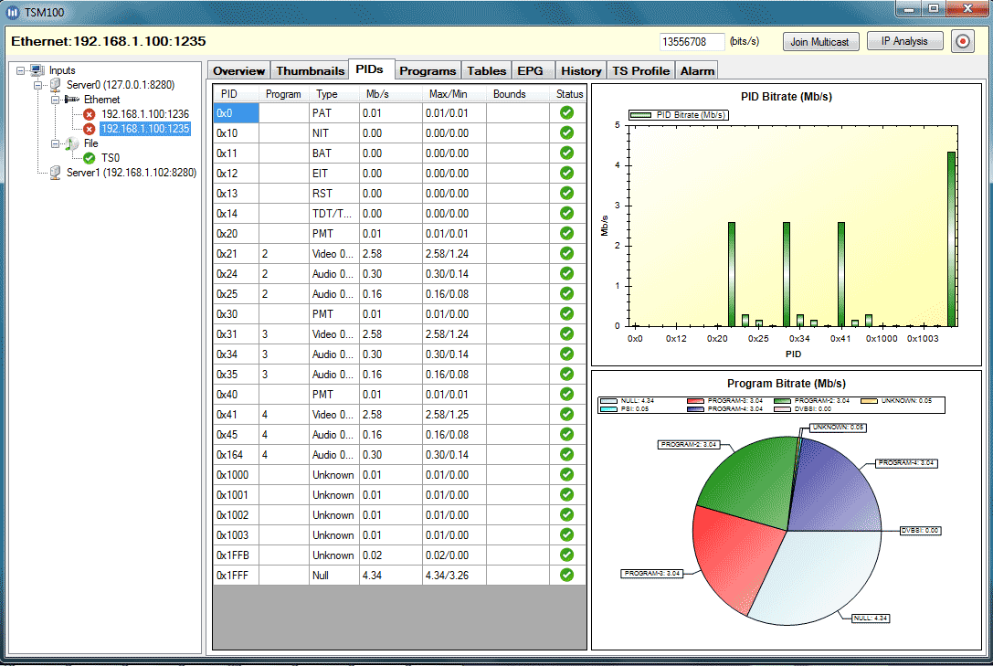Collapse the Inputs tree root
993x666 pixels.
[21, 70]
